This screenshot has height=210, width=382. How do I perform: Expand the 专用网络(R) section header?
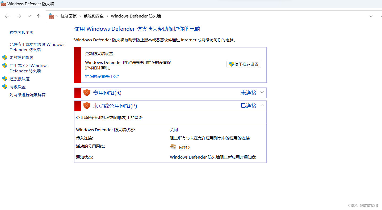point(170,93)
